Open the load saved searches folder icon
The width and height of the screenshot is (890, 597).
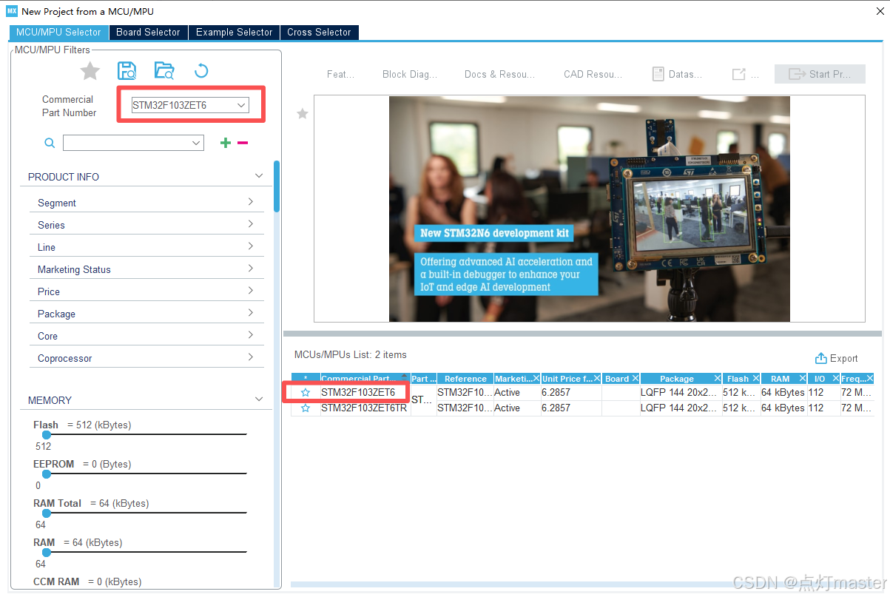point(164,71)
